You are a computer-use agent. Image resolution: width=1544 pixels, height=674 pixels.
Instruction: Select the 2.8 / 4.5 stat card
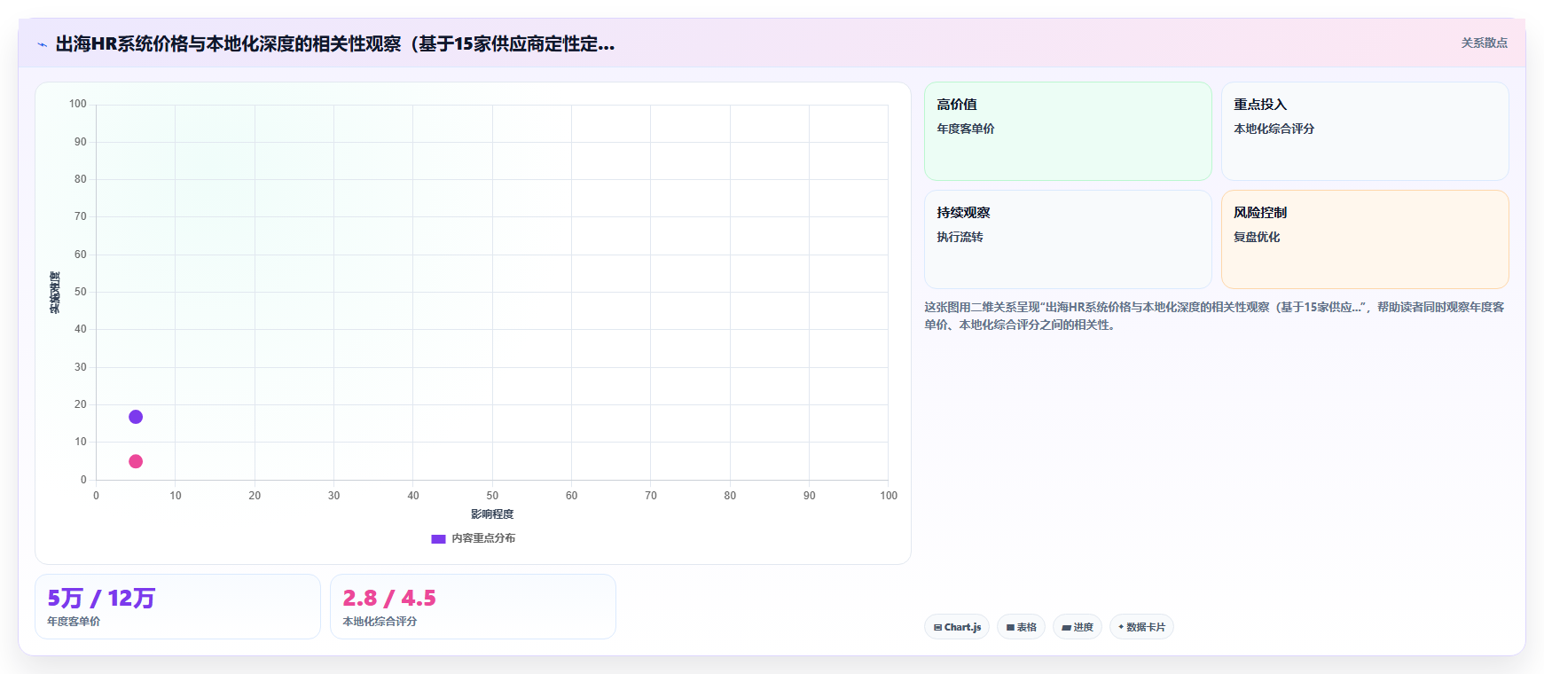473,607
